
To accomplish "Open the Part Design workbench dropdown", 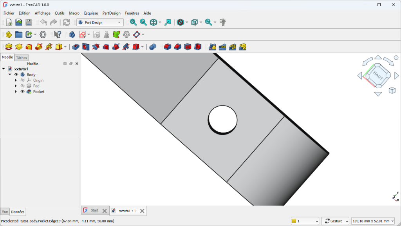I will tap(100, 22).
